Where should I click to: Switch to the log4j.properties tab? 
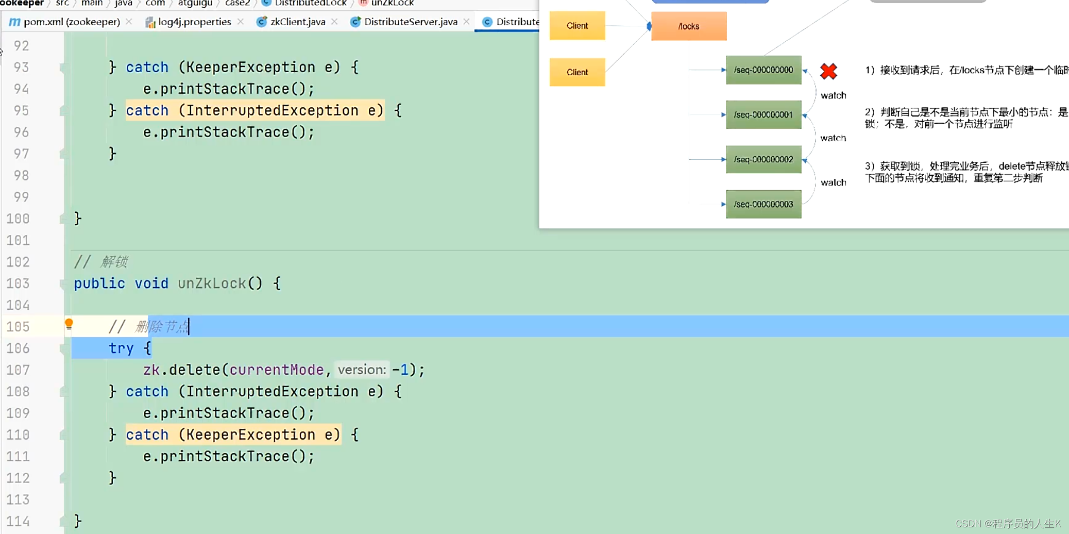[195, 22]
